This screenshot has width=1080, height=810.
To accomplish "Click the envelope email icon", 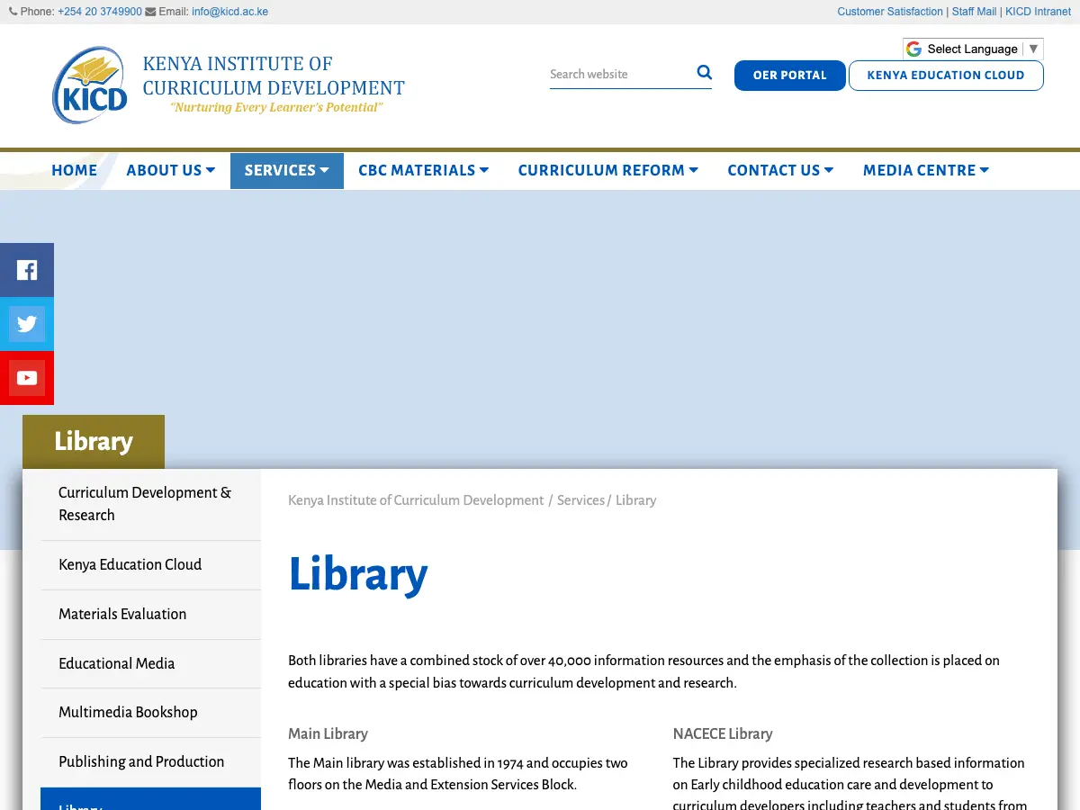I will tap(150, 12).
